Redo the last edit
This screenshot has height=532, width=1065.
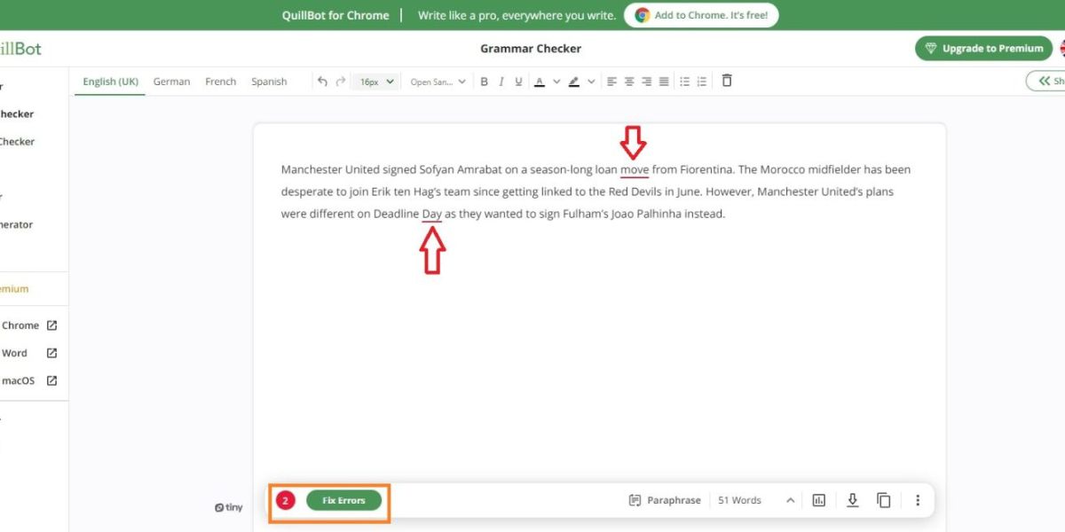coord(341,82)
